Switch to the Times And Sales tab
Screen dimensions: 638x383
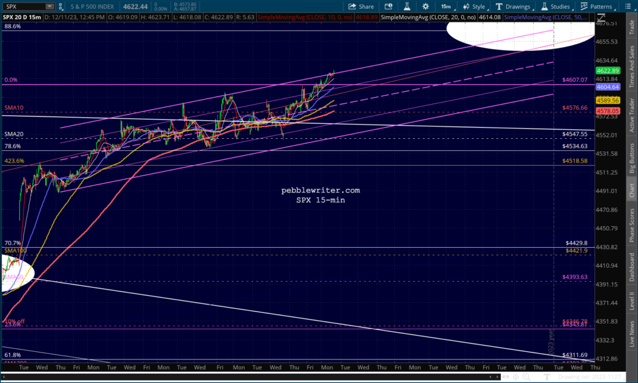(632, 66)
